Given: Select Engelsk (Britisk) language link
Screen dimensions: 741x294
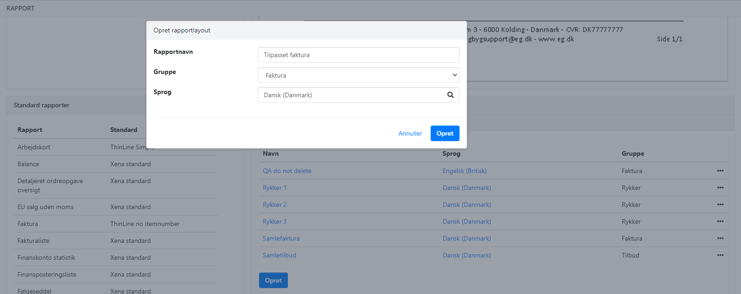Looking at the screenshot, I should [x=465, y=171].
